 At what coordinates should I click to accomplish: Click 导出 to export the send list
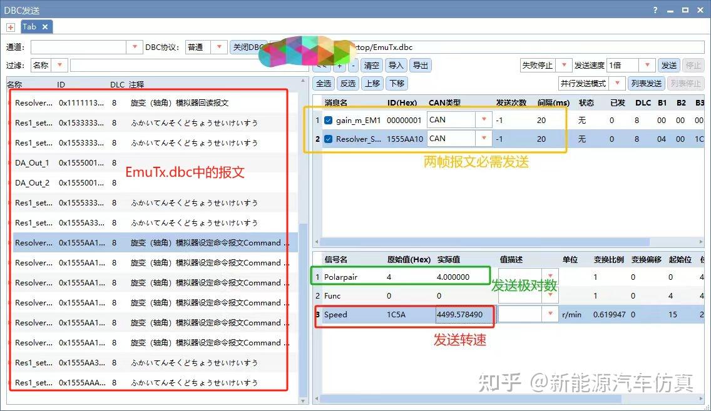(x=420, y=65)
